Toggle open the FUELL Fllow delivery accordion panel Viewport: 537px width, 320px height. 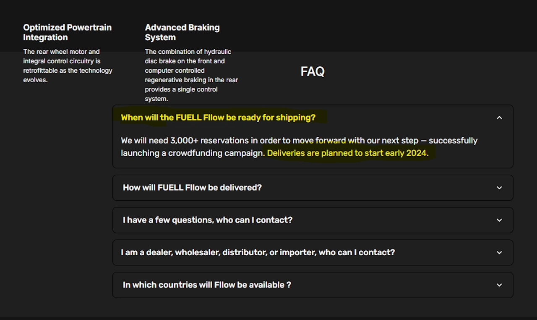312,188
